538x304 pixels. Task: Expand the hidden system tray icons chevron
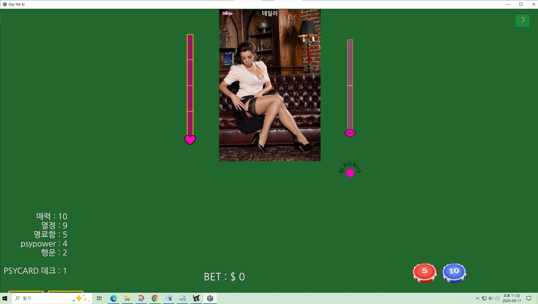tap(477, 298)
